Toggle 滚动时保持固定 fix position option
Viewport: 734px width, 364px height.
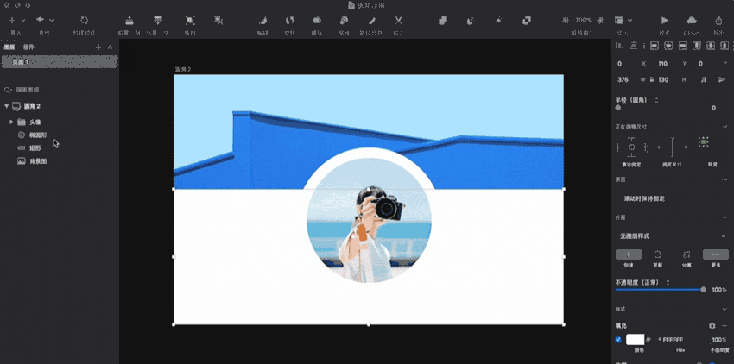(x=644, y=199)
